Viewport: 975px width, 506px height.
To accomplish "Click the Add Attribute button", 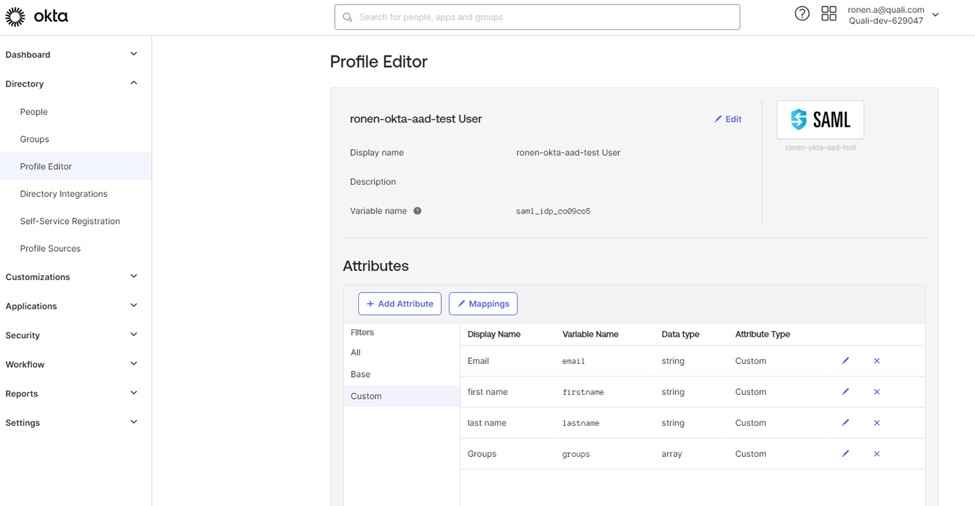I will pyautogui.click(x=399, y=303).
